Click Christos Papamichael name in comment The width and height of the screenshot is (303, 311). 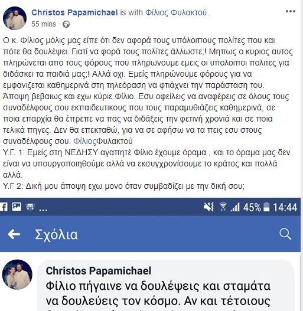pos(99,271)
